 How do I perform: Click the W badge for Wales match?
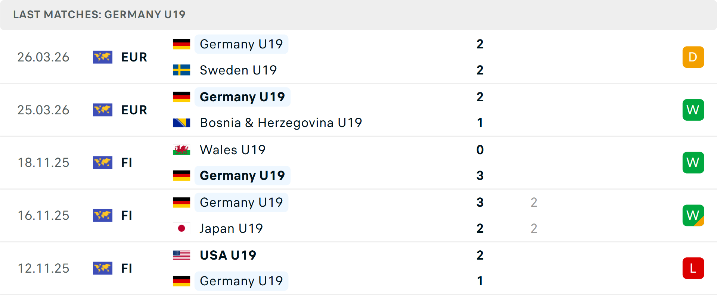click(693, 163)
